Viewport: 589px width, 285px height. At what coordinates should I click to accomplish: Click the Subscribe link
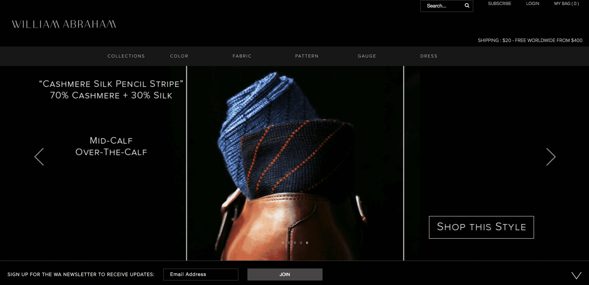pos(499,3)
